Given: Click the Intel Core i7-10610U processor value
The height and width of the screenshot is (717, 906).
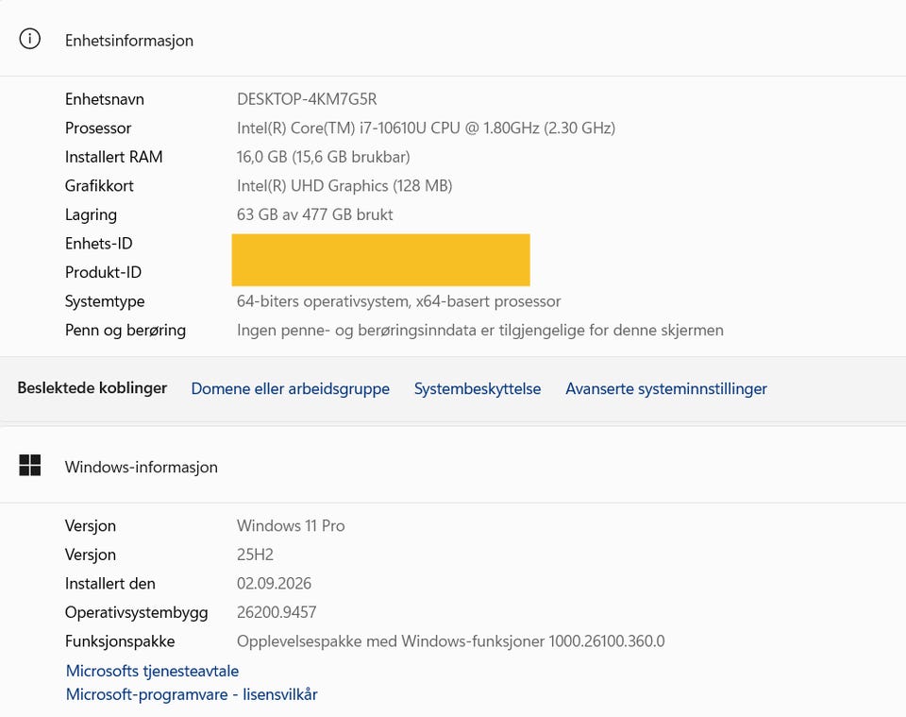Looking at the screenshot, I should point(427,128).
